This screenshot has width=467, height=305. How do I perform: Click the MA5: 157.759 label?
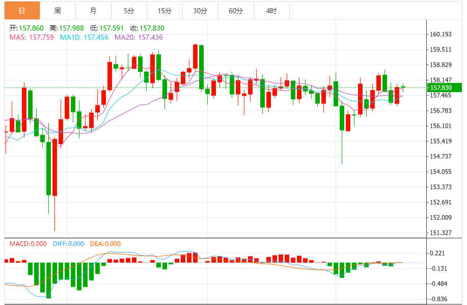tap(32, 37)
